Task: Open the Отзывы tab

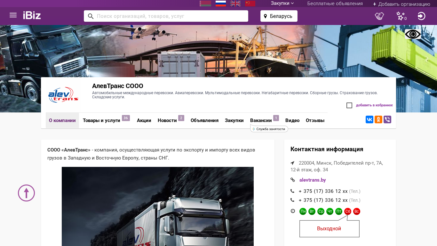Action: [x=315, y=120]
